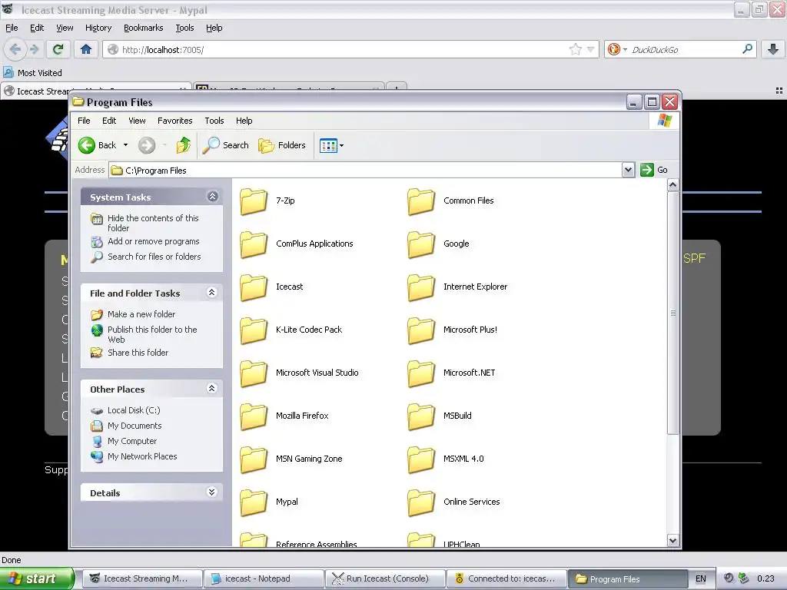Open Mypal URL bar history dropdown
Screen dimensions: 787x590
click(591, 49)
